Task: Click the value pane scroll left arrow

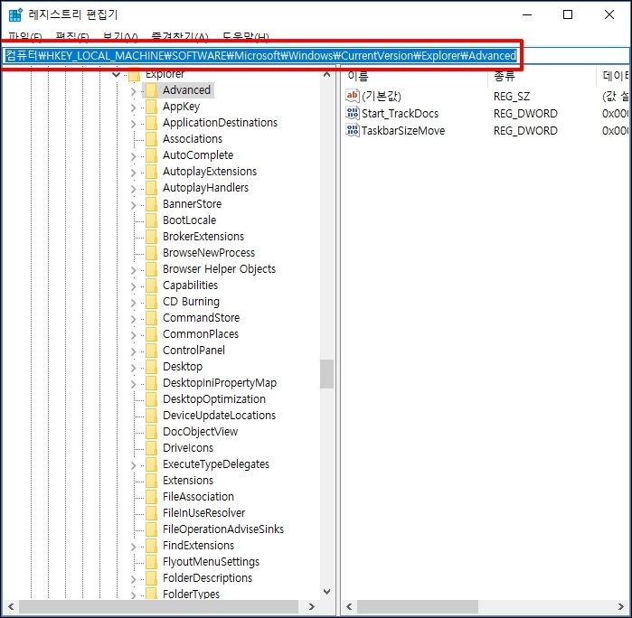Action: coord(349,606)
